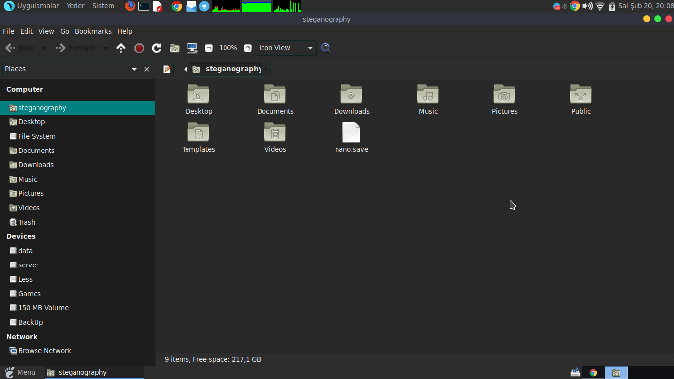Open Computer toolbar icon
The width and height of the screenshot is (674, 379).
(192, 48)
